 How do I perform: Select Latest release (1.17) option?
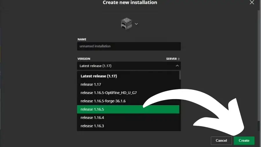click(x=99, y=76)
